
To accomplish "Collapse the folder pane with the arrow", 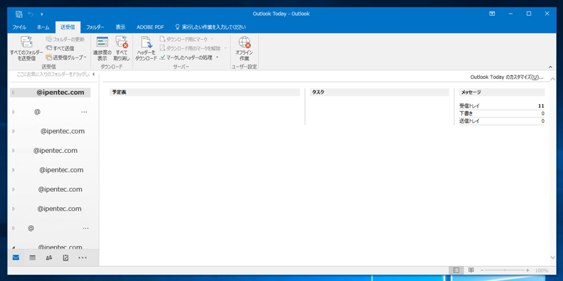I will 93,75.
